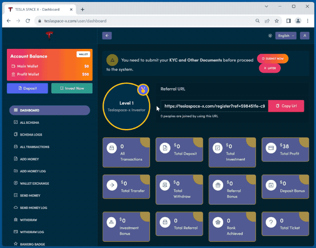Click the referral URL input field

coord(214,106)
